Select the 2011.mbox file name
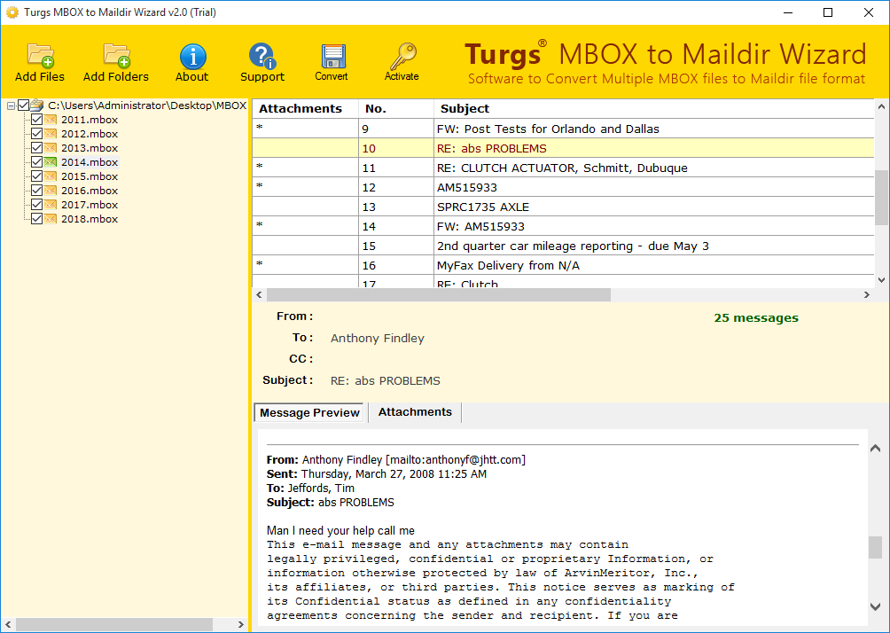The image size is (890, 633). pyautogui.click(x=90, y=120)
